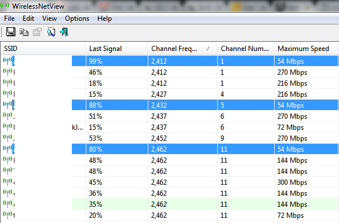Image resolution: width=339 pixels, height=223 pixels.
Task: Click the antenna icon in the 2,427 frequency row
Action: (x=8, y=94)
